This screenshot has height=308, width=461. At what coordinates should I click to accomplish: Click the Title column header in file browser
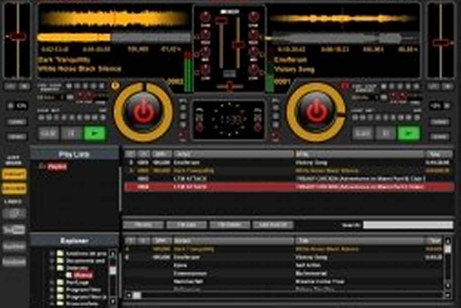coord(359,240)
